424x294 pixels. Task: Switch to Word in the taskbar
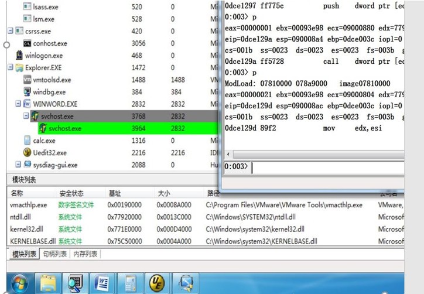[x=102, y=283]
